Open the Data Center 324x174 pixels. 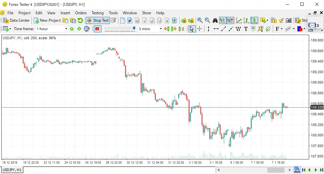coord(17,20)
